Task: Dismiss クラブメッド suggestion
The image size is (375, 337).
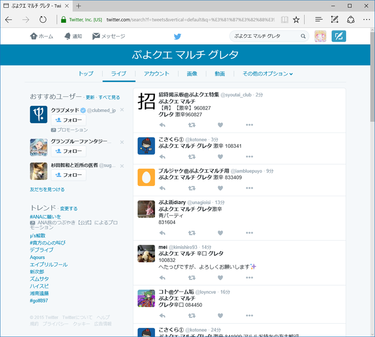Action: (122, 110)
